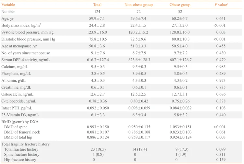The width and height of the screenshot is (244, 164).
Task: Select age total value '59.9±7.1'
Action: click(97, 19)
